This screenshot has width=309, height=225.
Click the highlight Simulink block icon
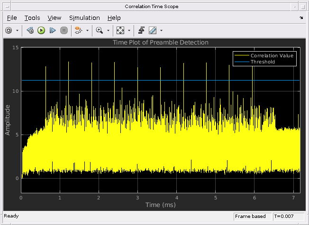78,30
